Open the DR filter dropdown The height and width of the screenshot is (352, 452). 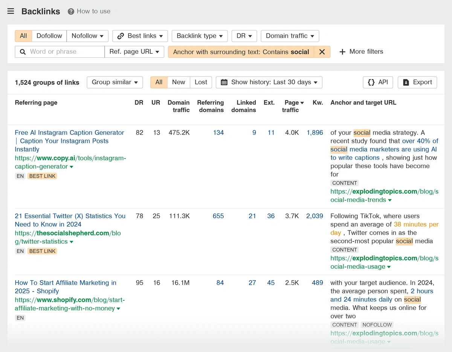(x=244, y=36)
